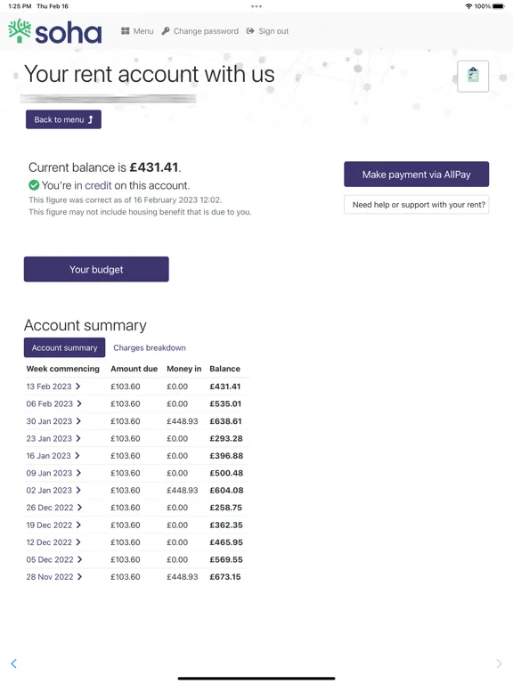Click the Back to menu button
Screen dimensions: 513x684
(x=64, y=119)
